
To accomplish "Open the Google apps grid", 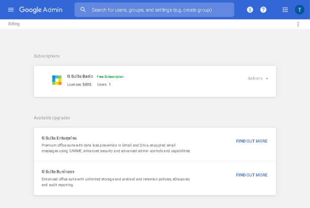I will [x=285, y=10].
